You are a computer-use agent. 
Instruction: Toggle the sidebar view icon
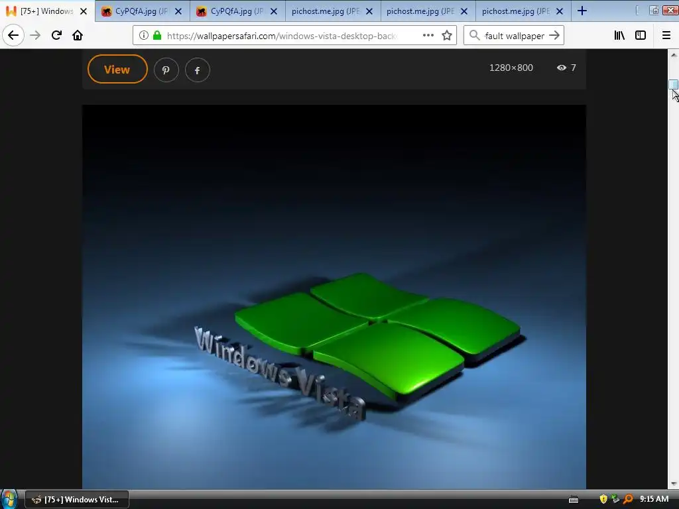tap(641, 35)
